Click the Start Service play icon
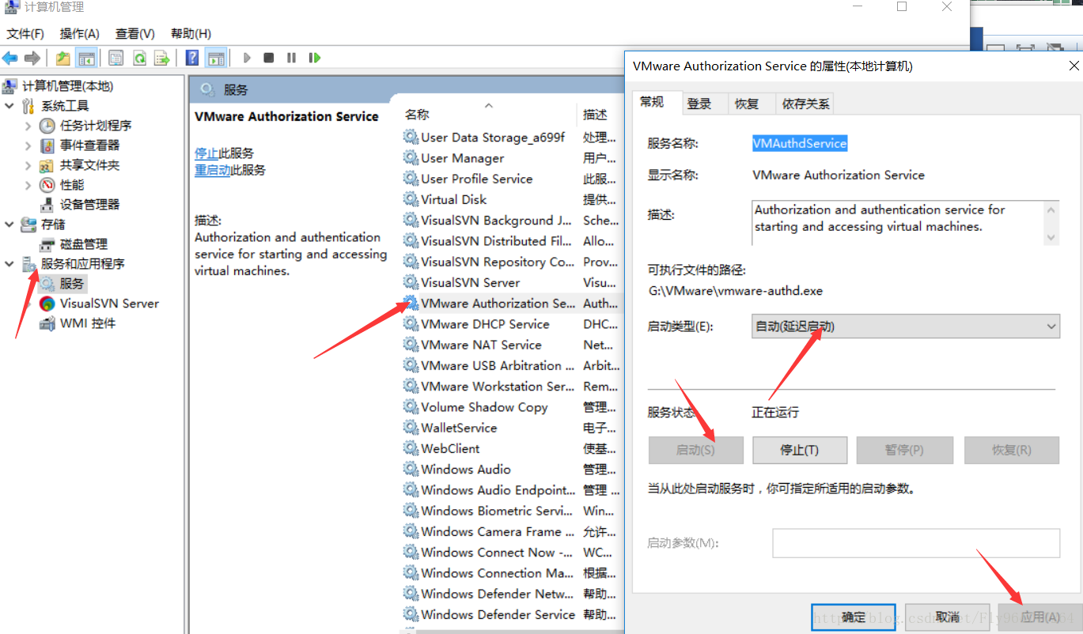Screen dimensions: 1083x634 [247, 58]
